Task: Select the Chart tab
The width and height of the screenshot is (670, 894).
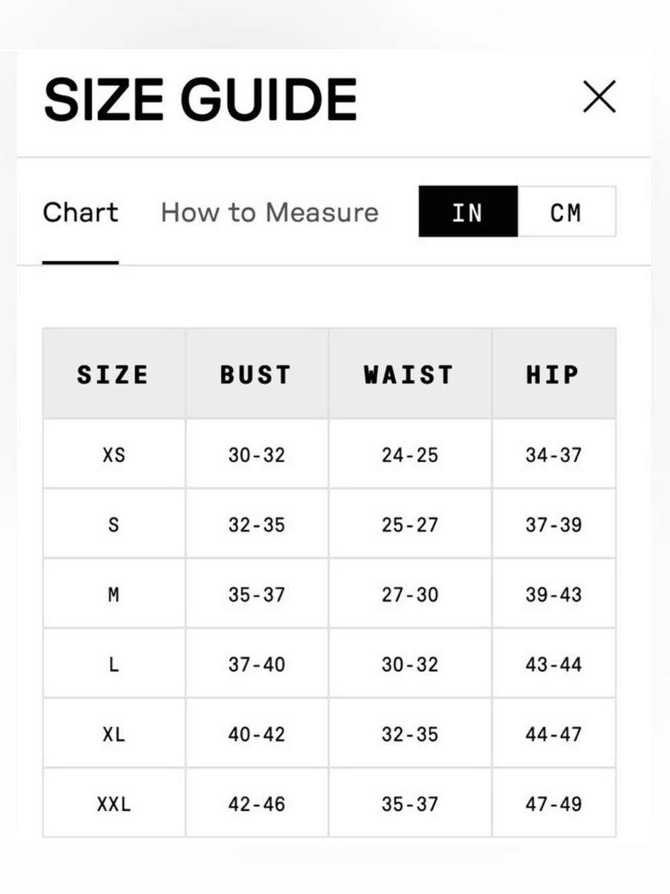Action: coord(80,213)
